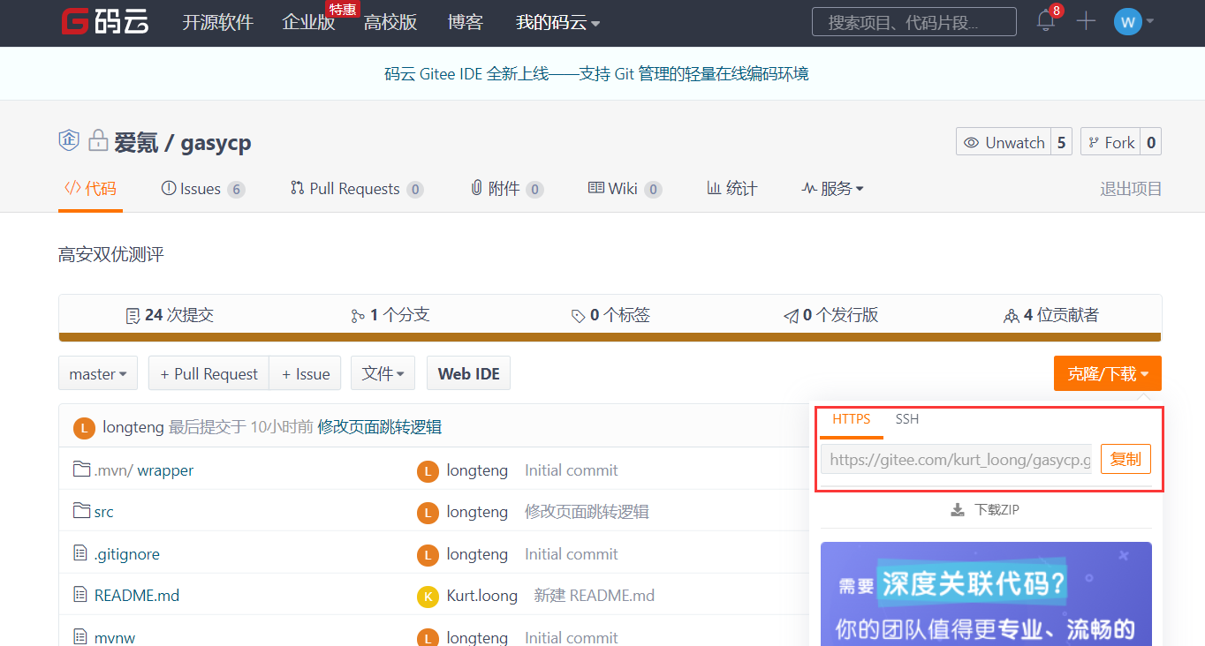Click the README.md file icon

(x=80, y=595)
